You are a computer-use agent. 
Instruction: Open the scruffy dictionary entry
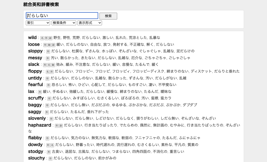point(36,98)
